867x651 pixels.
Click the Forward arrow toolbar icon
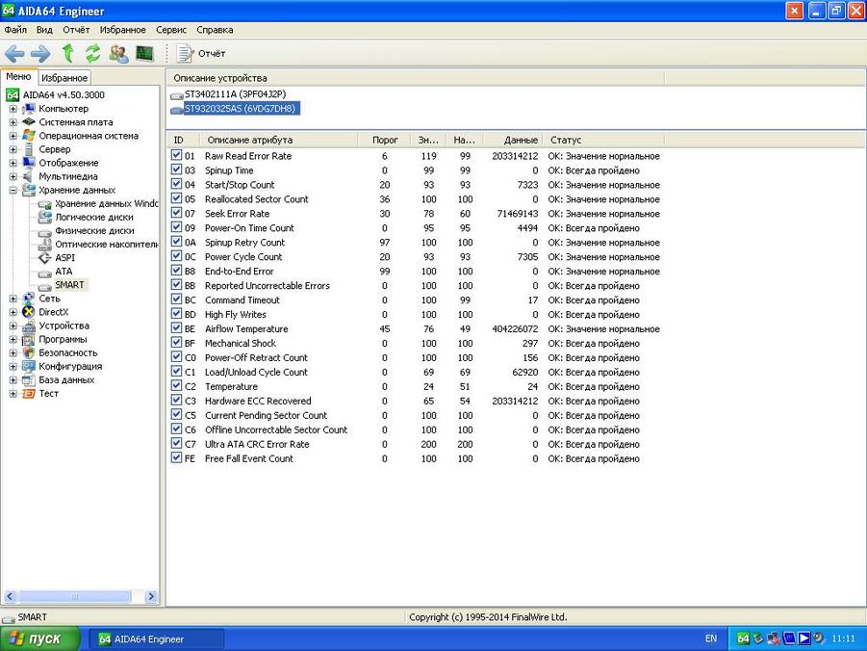click(40, 54)
